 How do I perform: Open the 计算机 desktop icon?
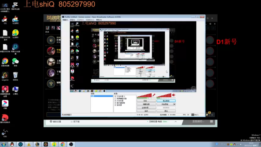pyautogui.click(x=15, y=91)
